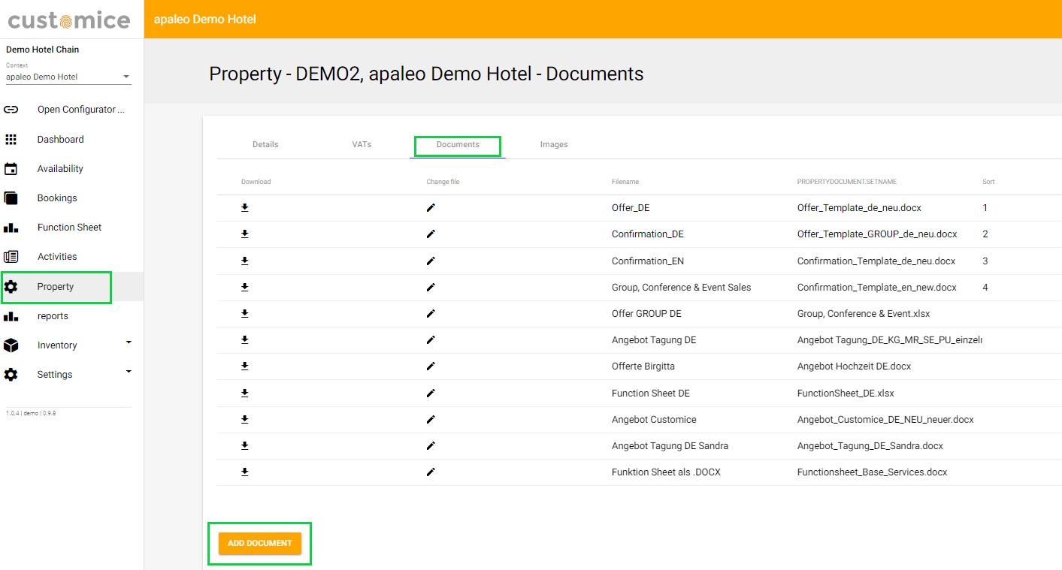The image size is (1062, 570).
Task: Click the reports bar chart icon
Action: (11, 316)
